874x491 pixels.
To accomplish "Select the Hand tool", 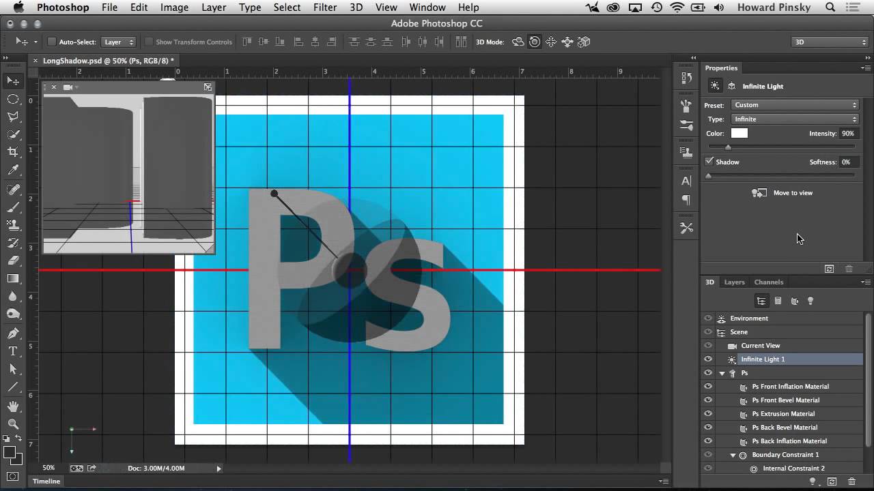I will click(x=13, y=406).
